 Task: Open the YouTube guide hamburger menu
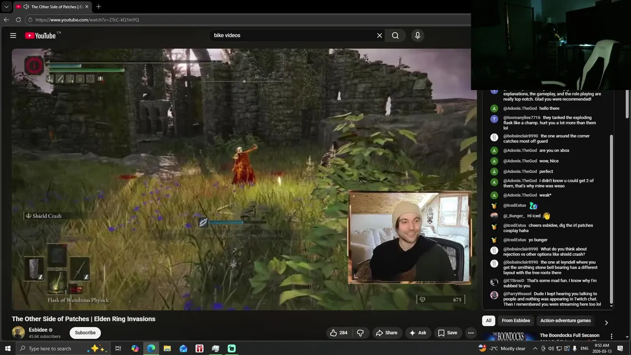(13, 35)
